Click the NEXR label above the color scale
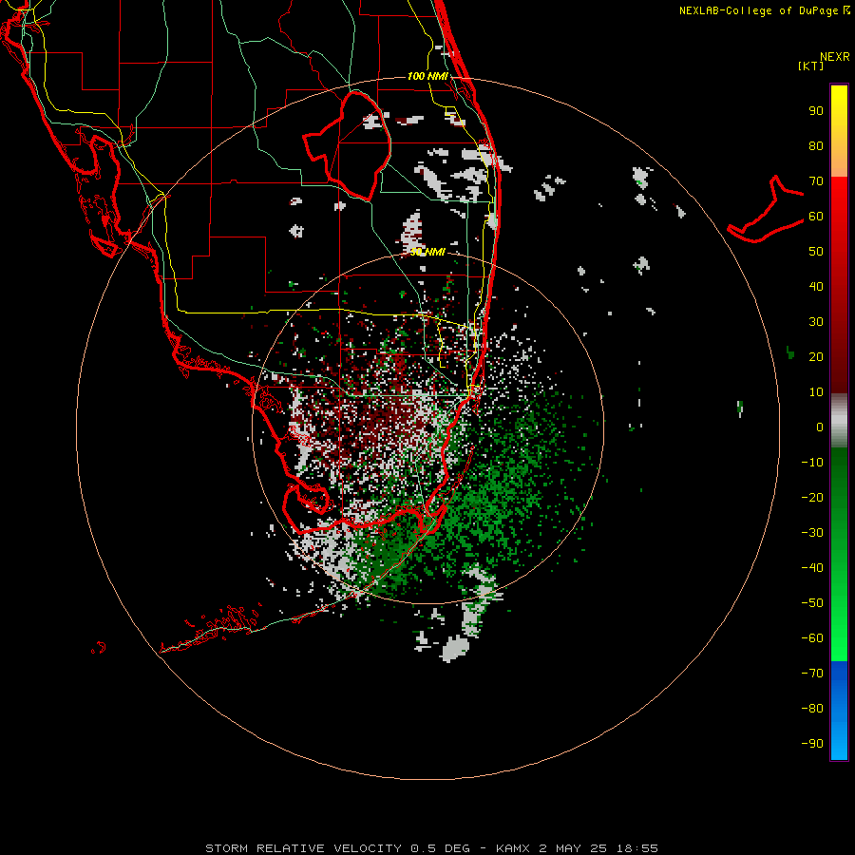 coord(835,57)
